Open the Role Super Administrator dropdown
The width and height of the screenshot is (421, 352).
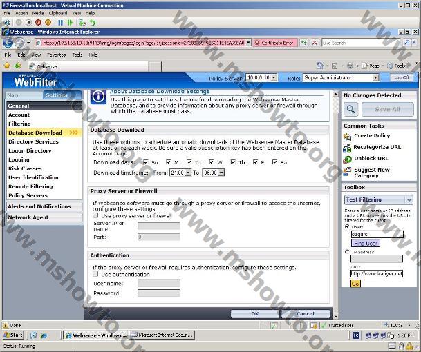375,78
